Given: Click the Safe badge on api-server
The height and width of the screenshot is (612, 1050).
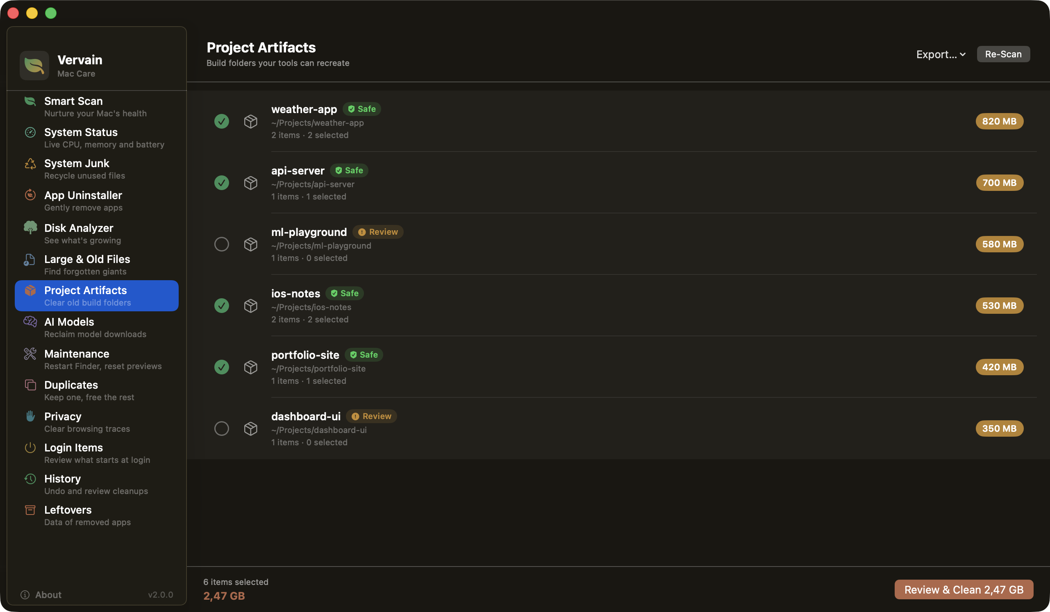Looking at the screenshot, I should tap(349, 170).
